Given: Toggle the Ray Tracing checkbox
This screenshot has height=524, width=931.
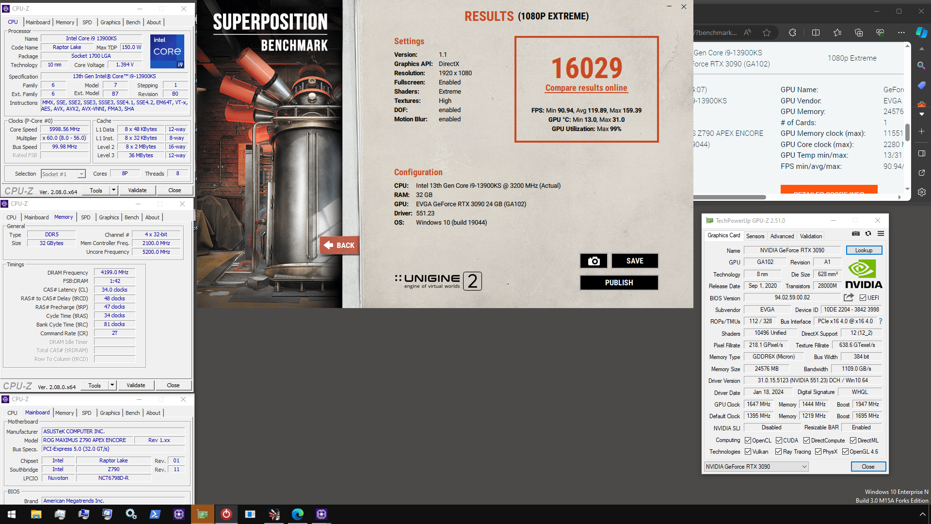Looking at the screenshot, I should (x=778, y=452).
